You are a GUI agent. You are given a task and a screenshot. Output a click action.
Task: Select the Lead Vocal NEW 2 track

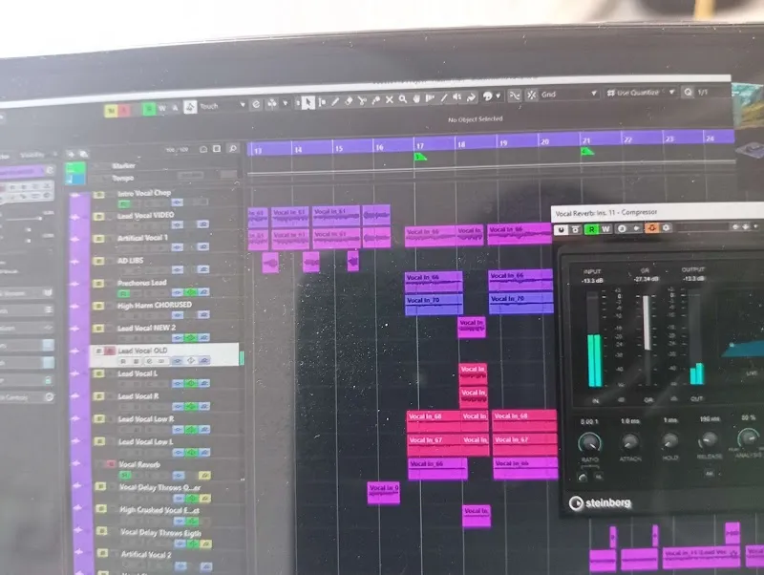[146, 328]
